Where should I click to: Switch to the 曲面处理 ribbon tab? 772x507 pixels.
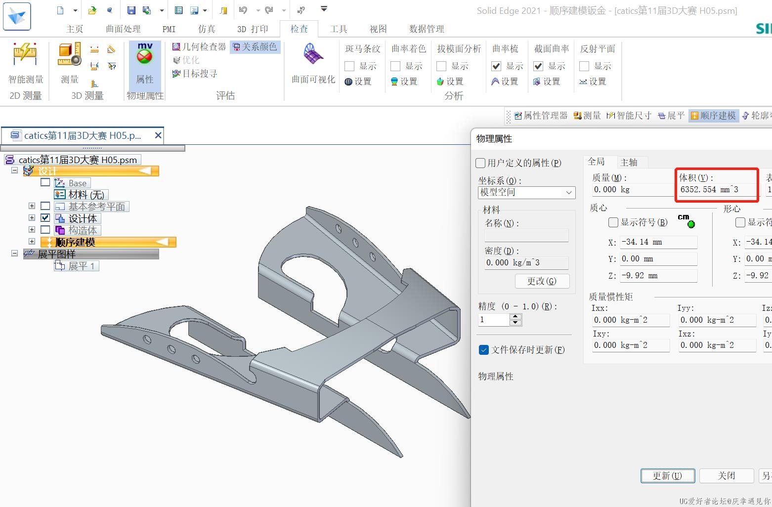click(123, 29)
